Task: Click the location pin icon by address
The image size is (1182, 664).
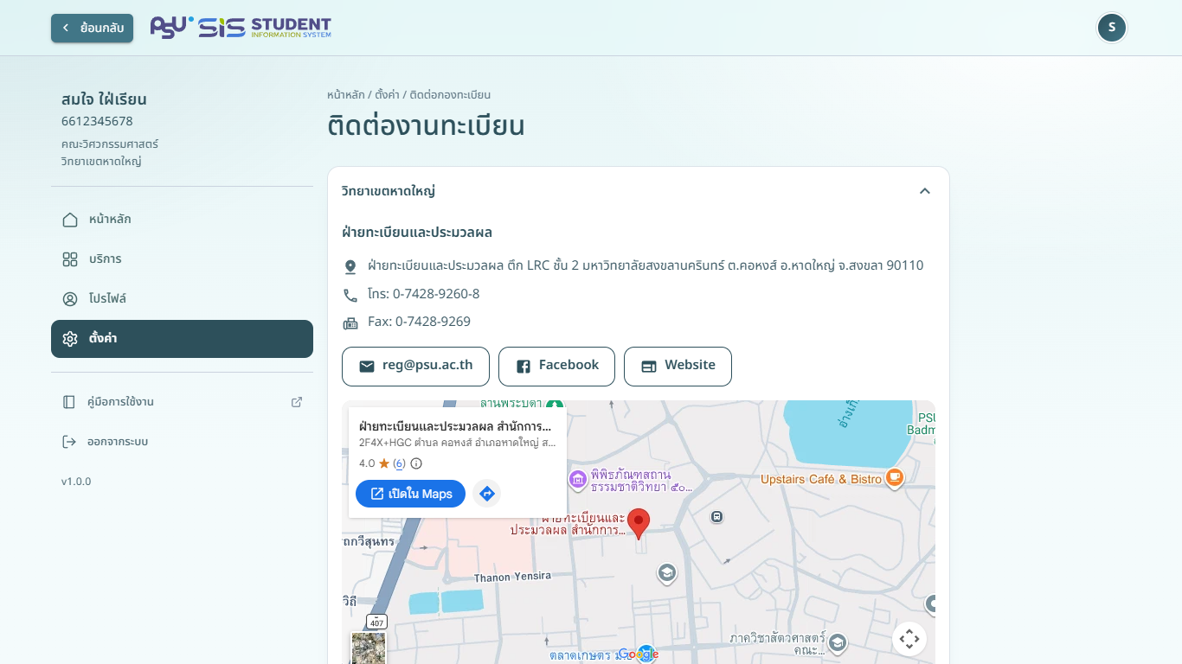Action: [350, 267]
